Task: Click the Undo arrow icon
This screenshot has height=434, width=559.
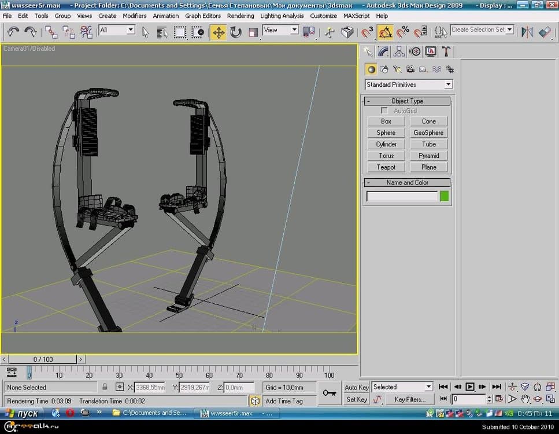Action: 13,32
